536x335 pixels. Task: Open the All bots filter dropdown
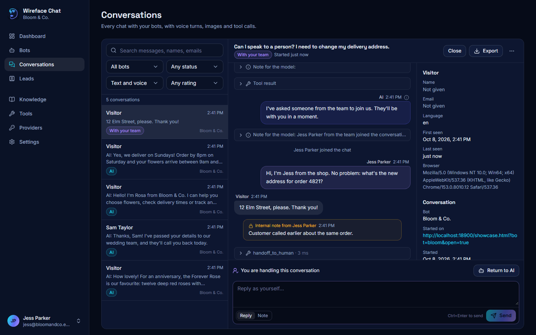(x=135, y=67)
